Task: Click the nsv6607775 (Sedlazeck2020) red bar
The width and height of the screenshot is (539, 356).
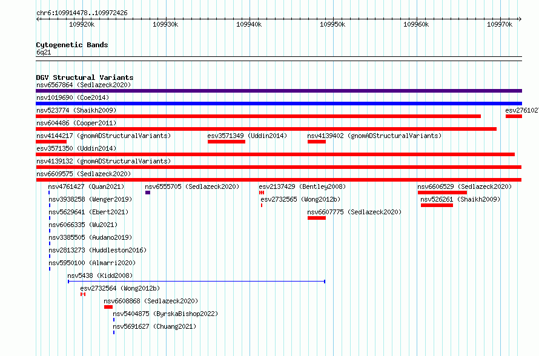Action: click(x=317, y=218)
